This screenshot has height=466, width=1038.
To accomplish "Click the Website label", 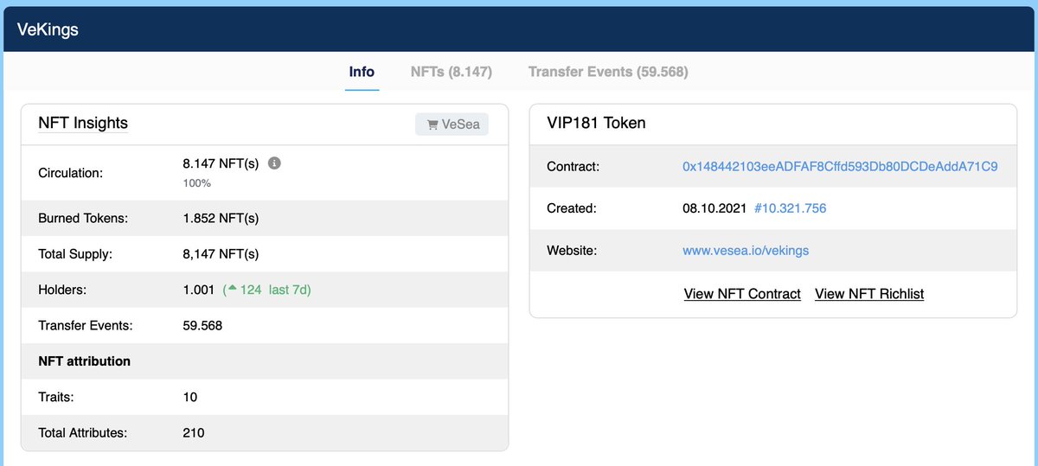I will (x=573, y=251).
